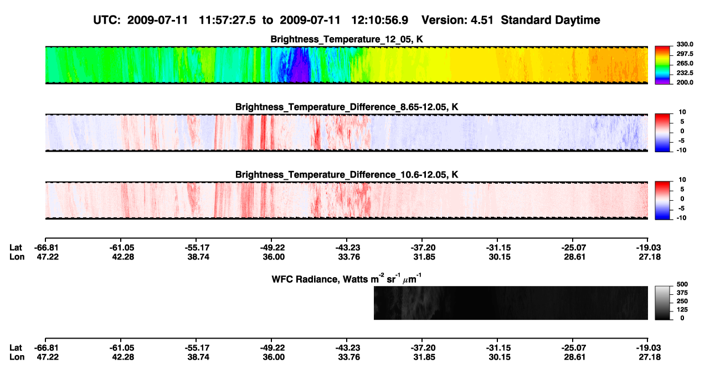Click the grayscale WFC Radiance colorbar
Screen dimensions: 720x369
pyautogui.click(x=662, y=303)
